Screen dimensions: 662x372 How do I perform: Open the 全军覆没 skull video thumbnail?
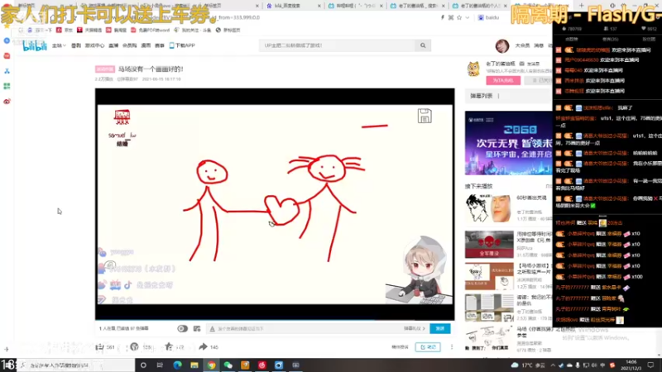(x=489, y=244)
